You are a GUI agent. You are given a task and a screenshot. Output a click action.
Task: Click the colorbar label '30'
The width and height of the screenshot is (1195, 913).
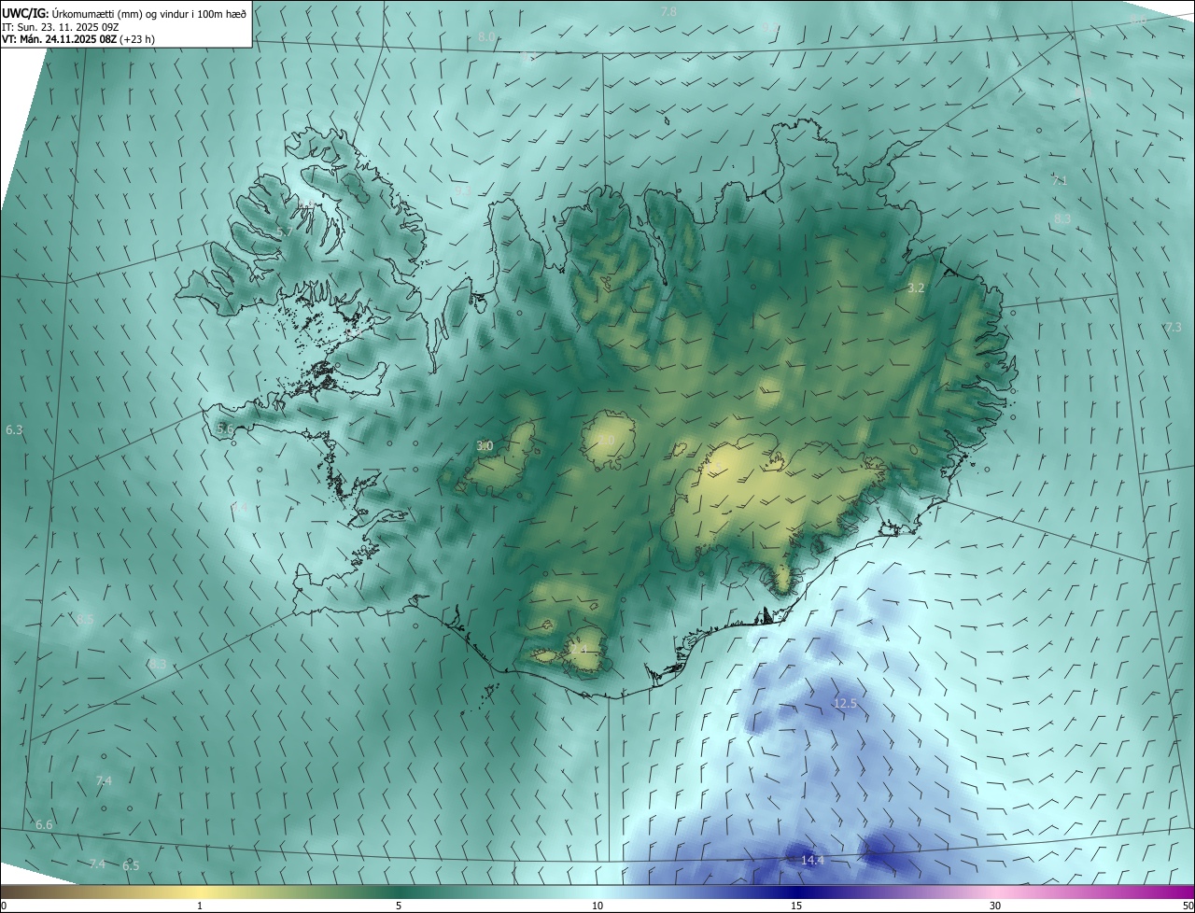(x=995, y=906)
